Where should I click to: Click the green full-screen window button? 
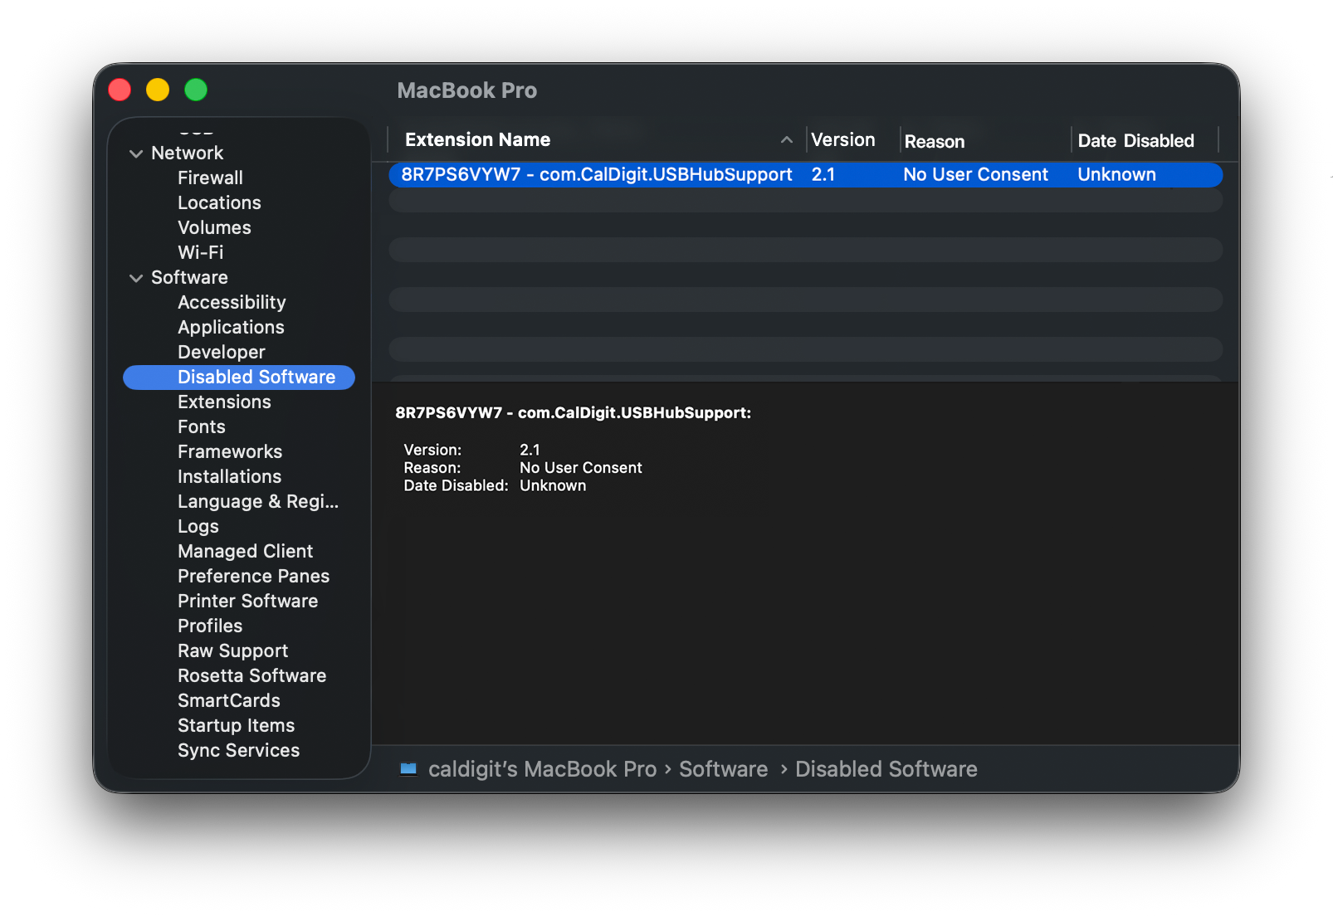[x=196, y=90]
